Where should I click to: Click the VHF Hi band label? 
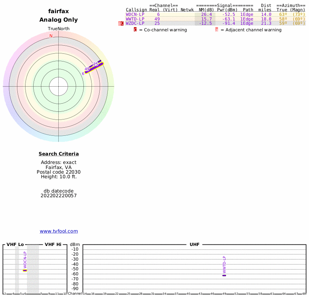[53, 244]
